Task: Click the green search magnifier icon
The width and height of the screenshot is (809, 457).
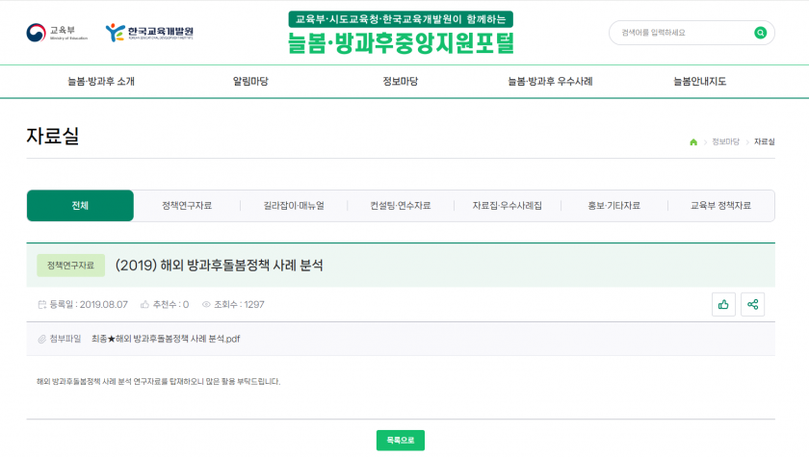Action: coord(760,33)
